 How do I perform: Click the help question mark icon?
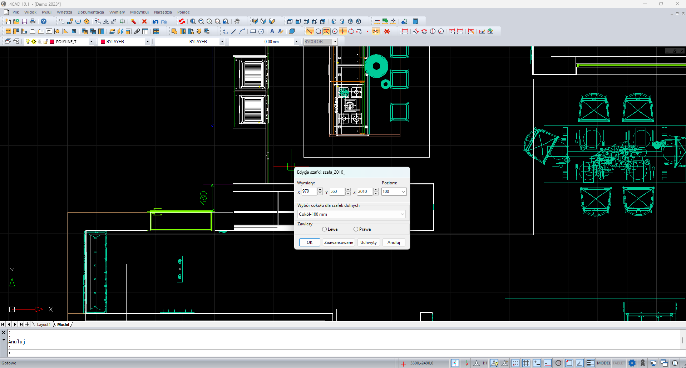44,21
